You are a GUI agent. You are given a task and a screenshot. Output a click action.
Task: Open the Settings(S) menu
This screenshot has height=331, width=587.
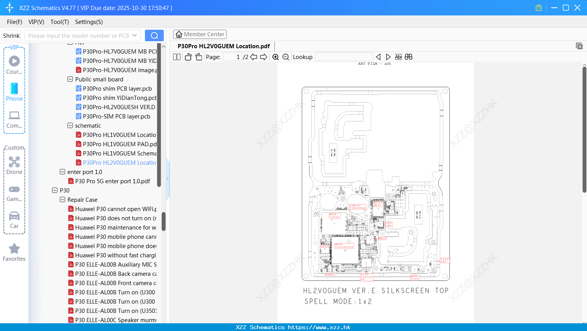89,22
